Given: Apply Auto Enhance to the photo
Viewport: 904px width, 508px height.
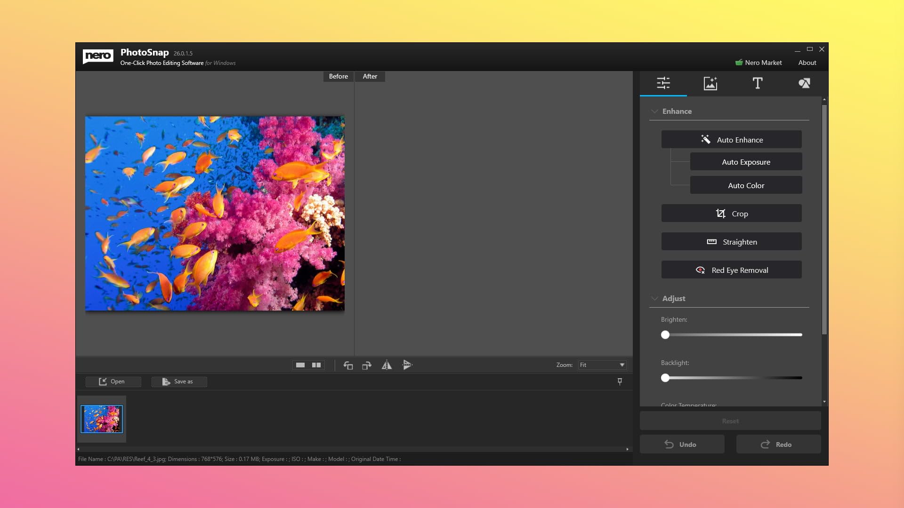Looking at the screenshot, I should 731,140.
